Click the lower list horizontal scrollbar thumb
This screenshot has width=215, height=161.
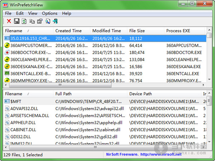tap(95, 147)
